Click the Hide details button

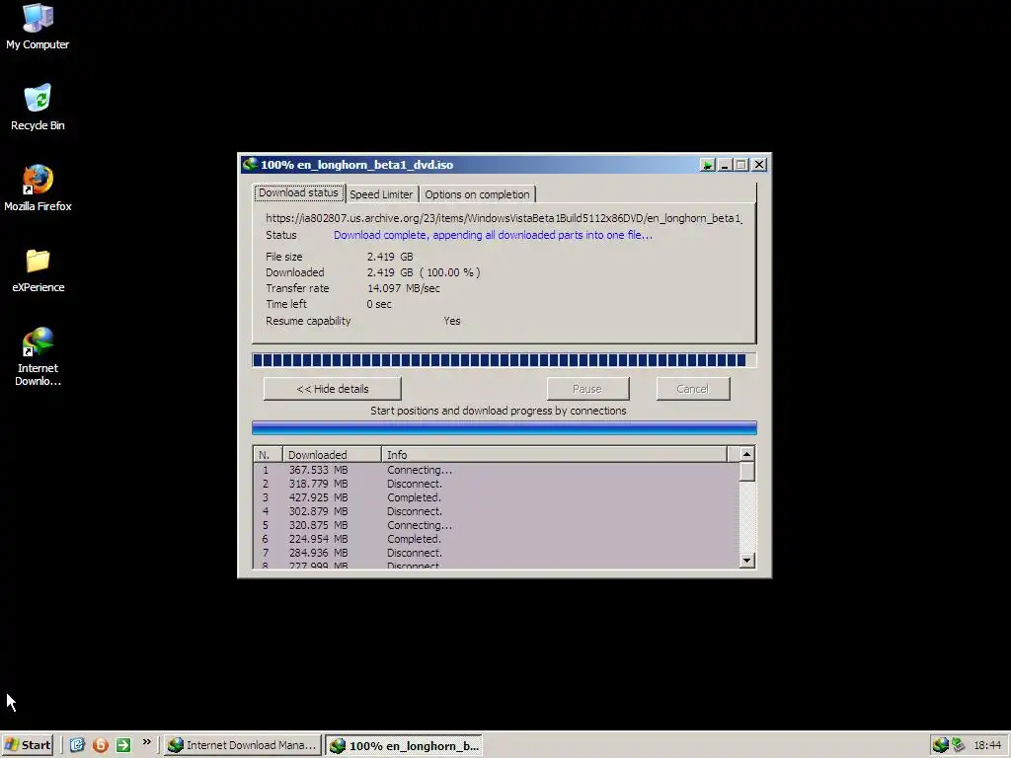tap(332, 389)
